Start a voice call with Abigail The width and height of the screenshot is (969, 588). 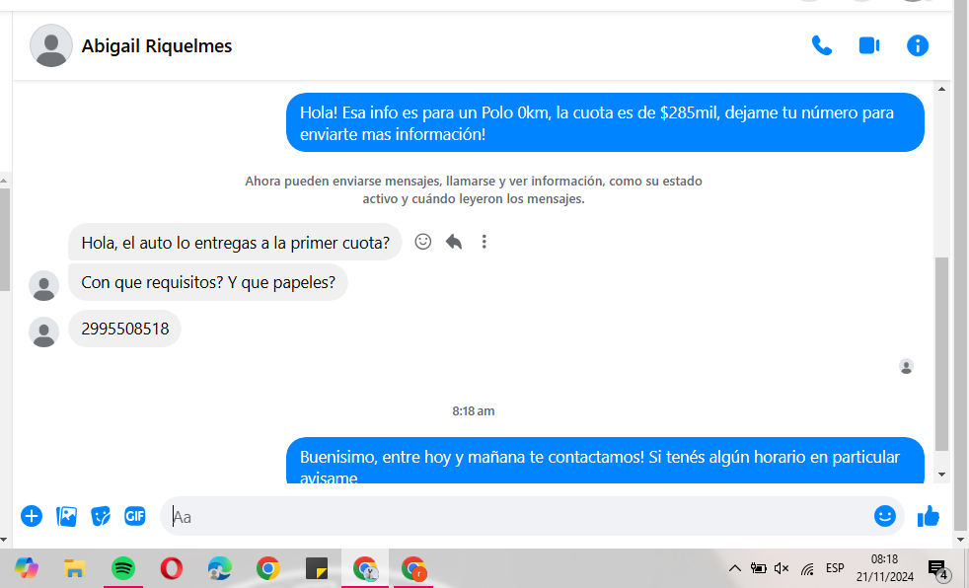(821, 45)
